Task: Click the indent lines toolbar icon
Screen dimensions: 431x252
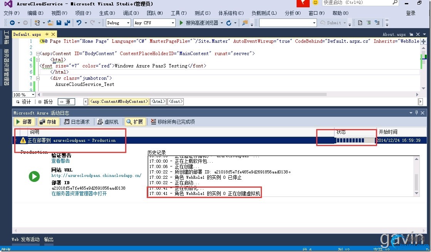Action: pyautogui.click(x=369, y=23)
